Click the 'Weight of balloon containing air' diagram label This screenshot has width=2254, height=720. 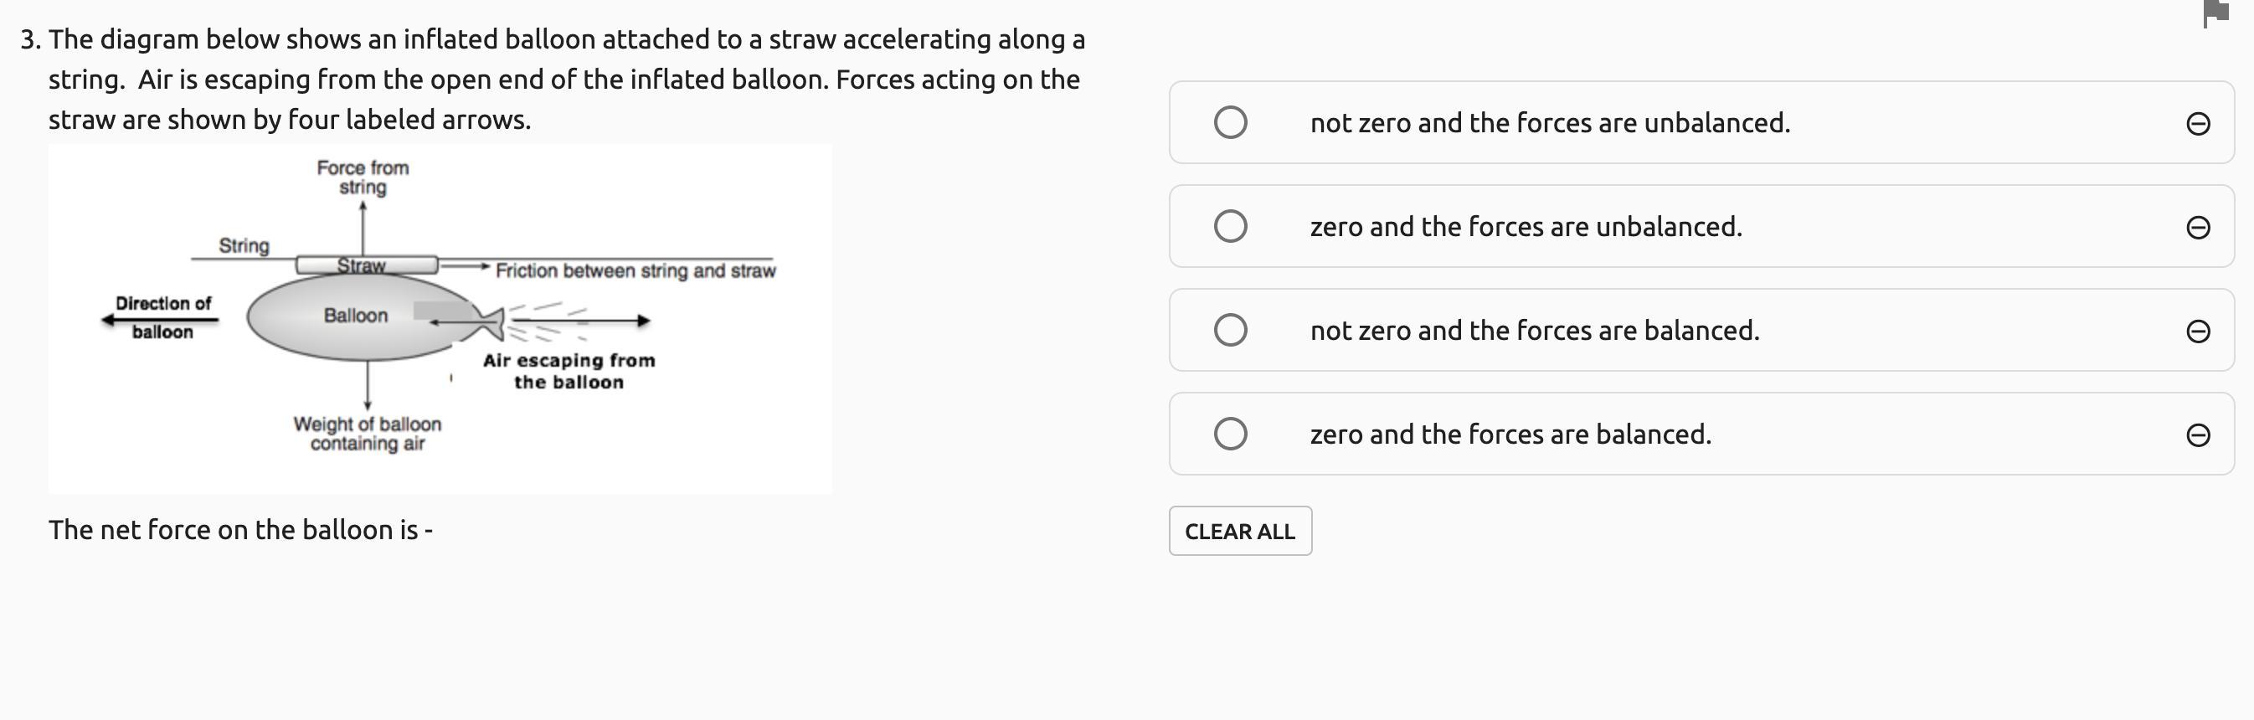point(368,434)
